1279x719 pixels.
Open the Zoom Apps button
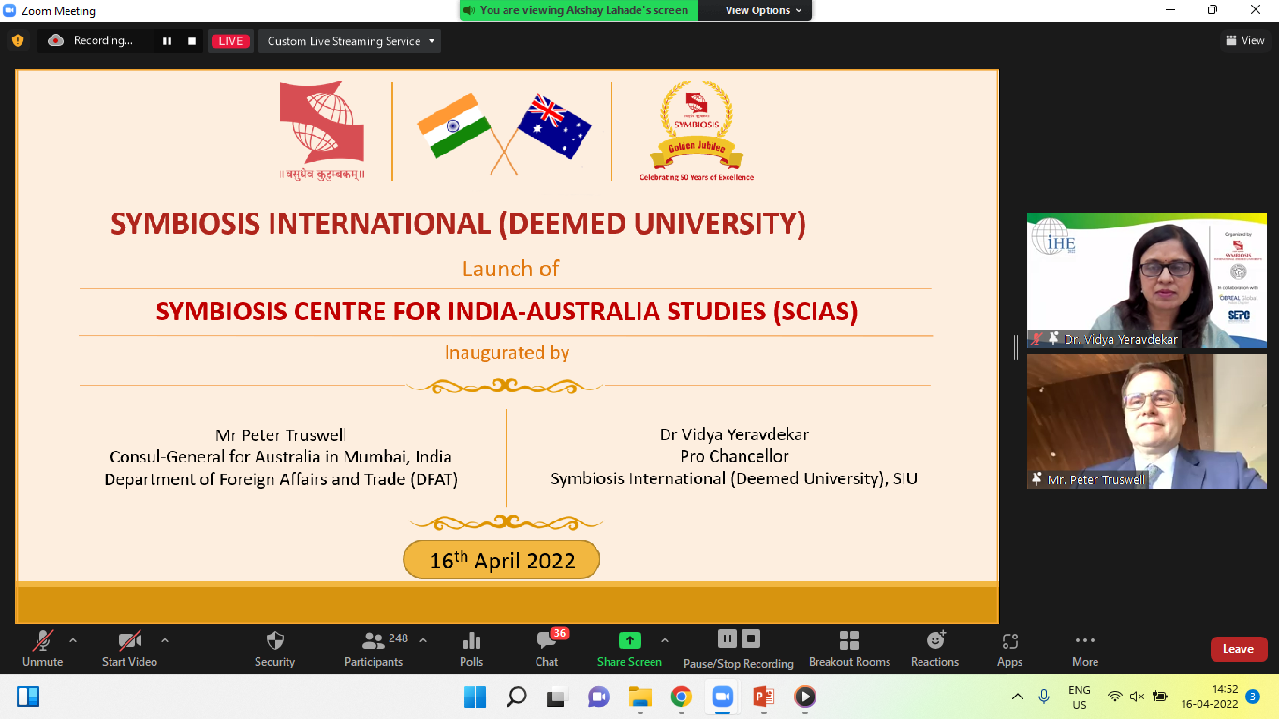[1009, 649]
